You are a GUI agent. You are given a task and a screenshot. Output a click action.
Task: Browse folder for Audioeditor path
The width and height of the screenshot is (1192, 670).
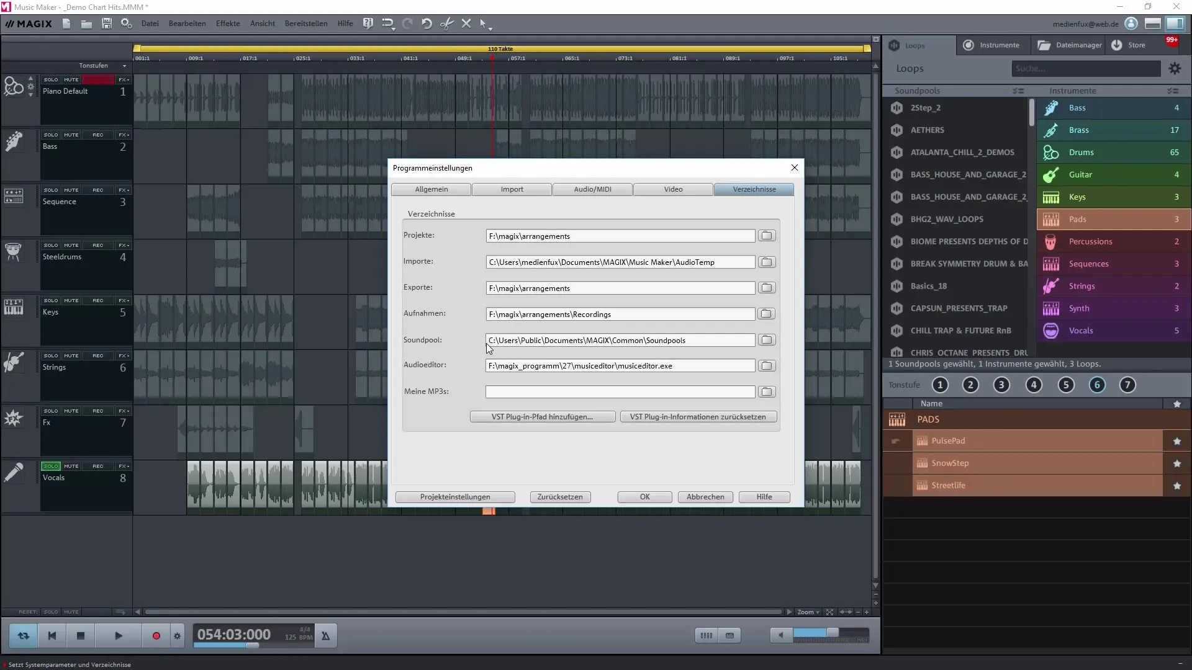pyautogui.click(x=767, y=366)
